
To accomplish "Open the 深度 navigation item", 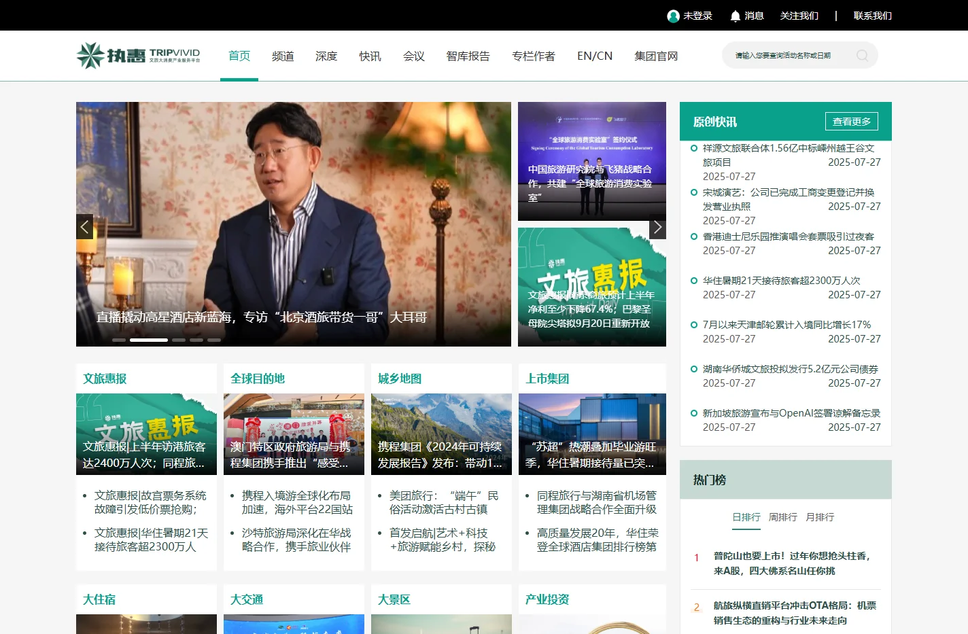I will 326,56.
